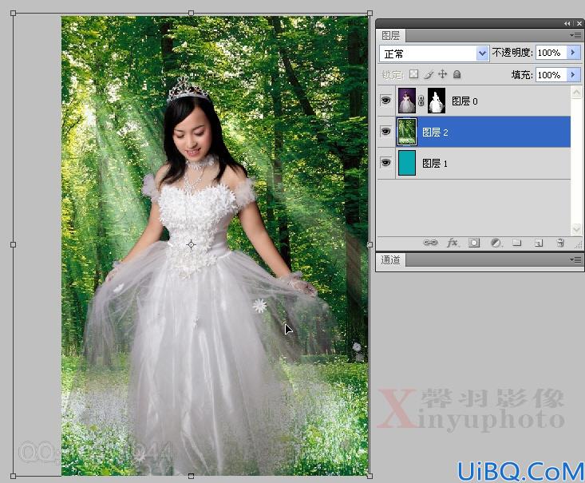Click the transform center reference point
This screenshot has height=483, width=585.
coord(191,244)
